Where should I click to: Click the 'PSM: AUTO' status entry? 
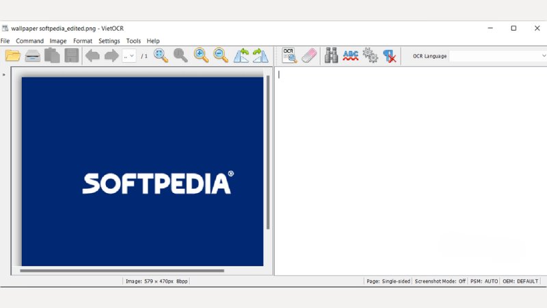coord(484,281)
